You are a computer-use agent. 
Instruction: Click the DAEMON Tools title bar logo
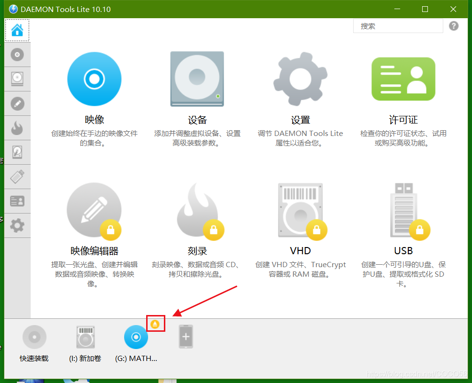click(x=13, y=9)
